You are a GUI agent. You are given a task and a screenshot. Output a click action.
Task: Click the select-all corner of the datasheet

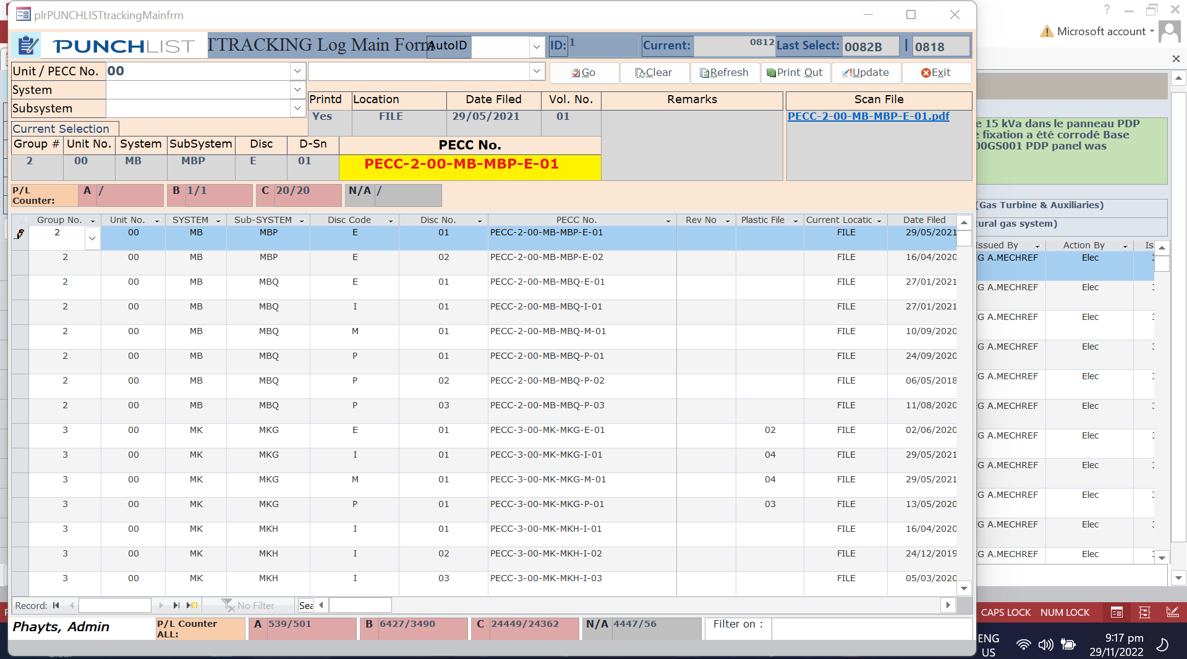pyautogui.click(x=20, y=220)
